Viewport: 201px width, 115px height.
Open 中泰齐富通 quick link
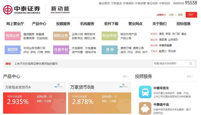coord(165,45)
